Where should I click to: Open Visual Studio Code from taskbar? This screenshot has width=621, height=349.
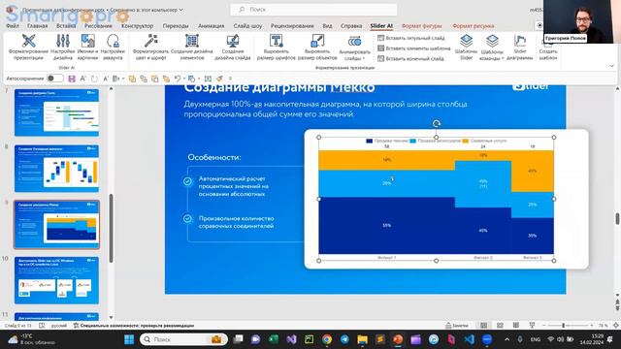pyautogui.click(x=470, y=339)
